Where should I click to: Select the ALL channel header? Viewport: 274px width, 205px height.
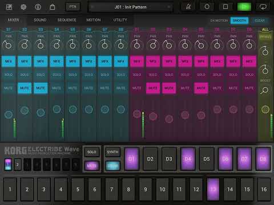point(265,30)
